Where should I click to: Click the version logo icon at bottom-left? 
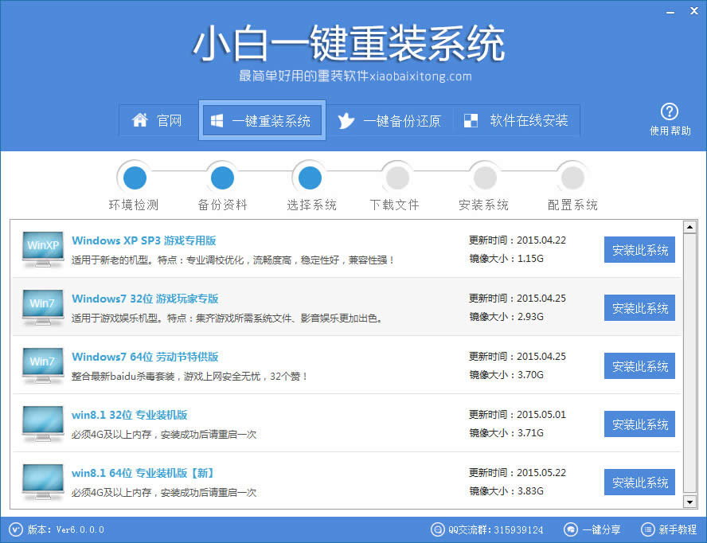point(16,529)
